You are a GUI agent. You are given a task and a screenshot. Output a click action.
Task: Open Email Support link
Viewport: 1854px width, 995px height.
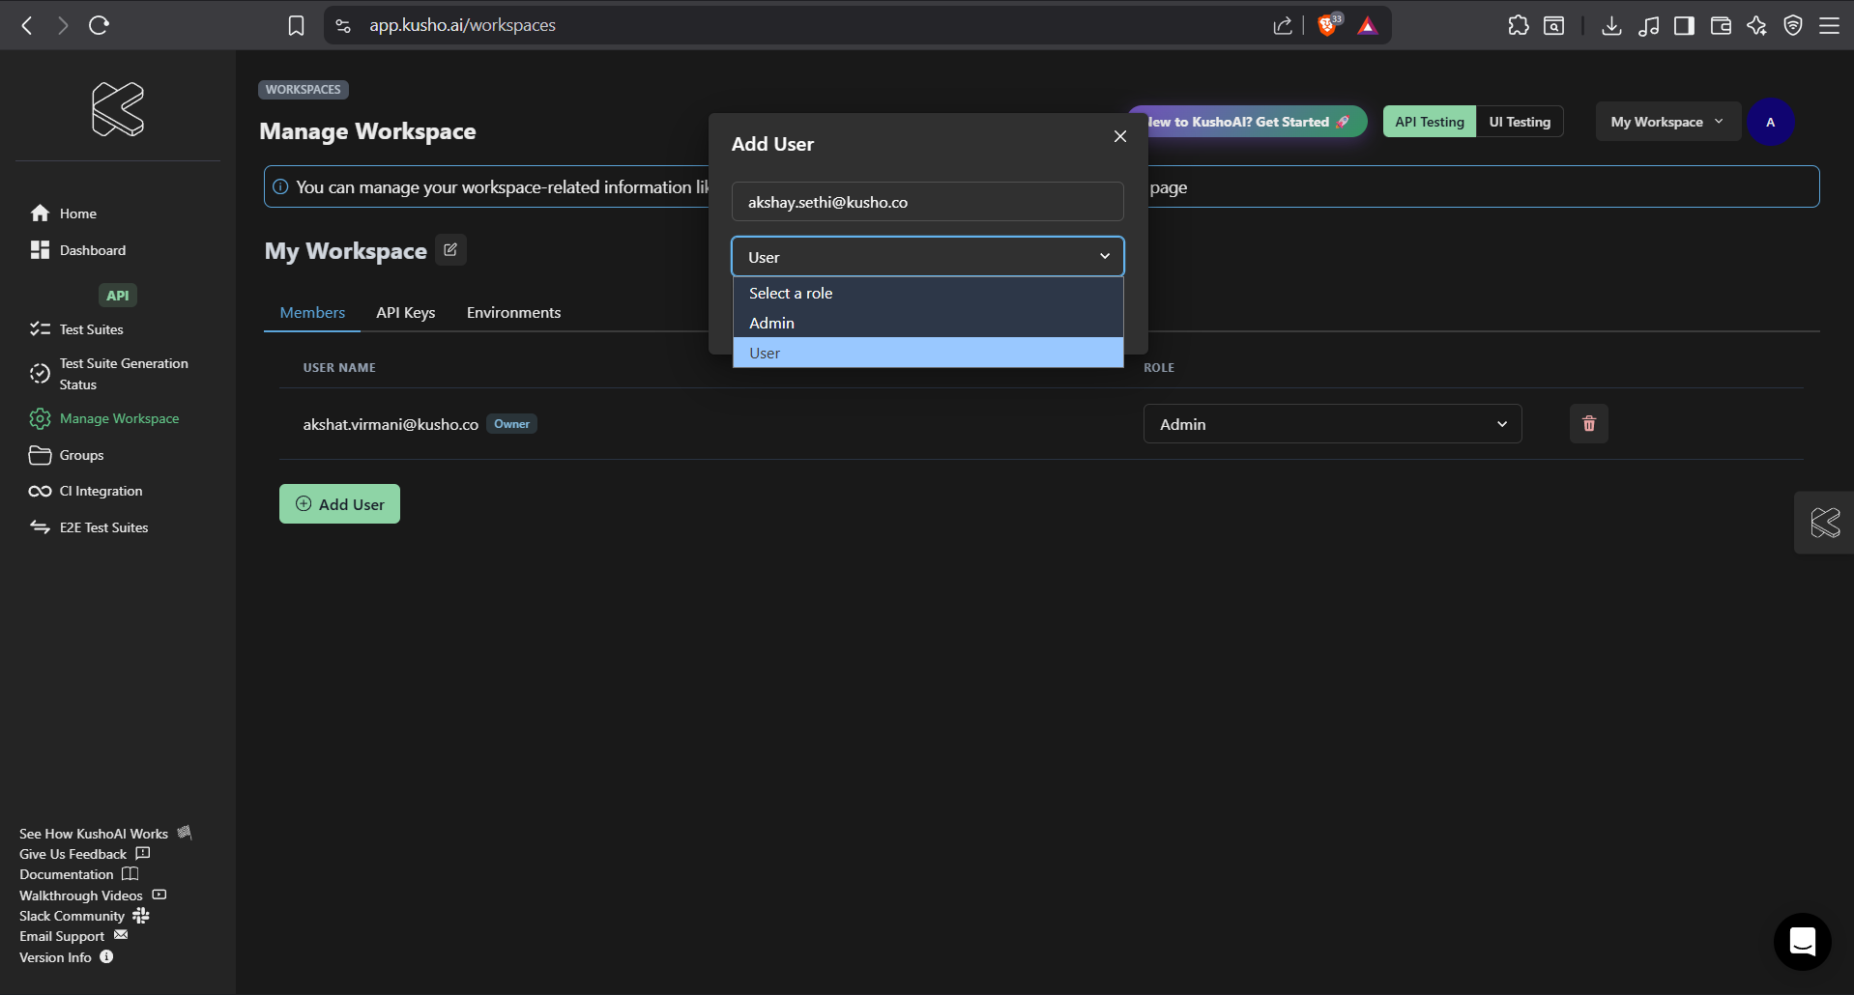(x=73, y=936)
